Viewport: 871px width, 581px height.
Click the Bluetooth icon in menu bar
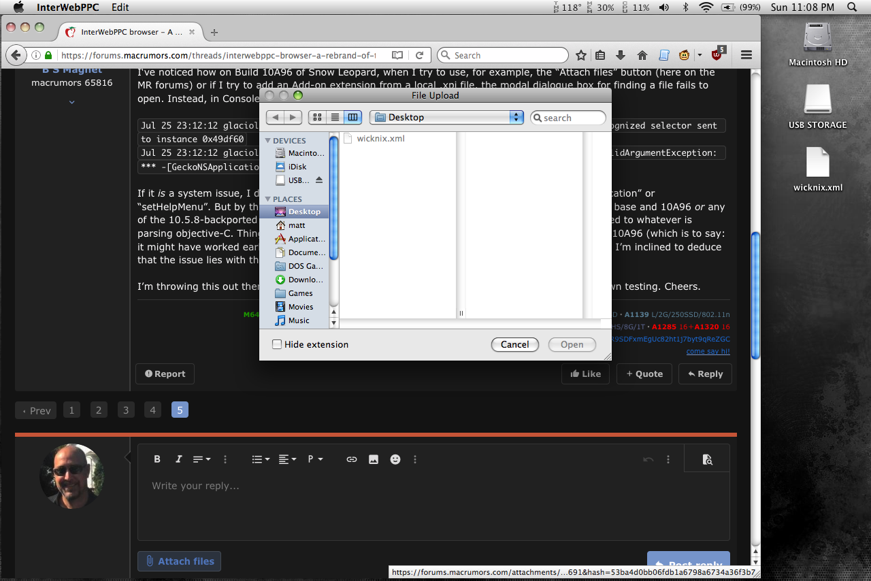[686, 7]
